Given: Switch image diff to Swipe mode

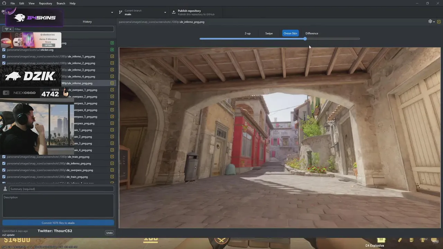Looking at the screenshot, I should click(x=269, y=34).
